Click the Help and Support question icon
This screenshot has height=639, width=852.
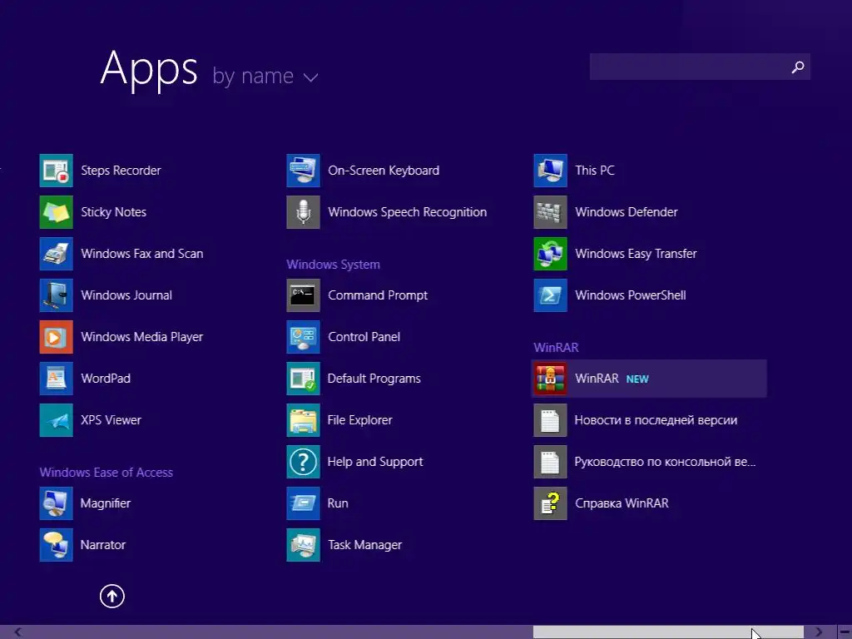click(x=303, y=461)
